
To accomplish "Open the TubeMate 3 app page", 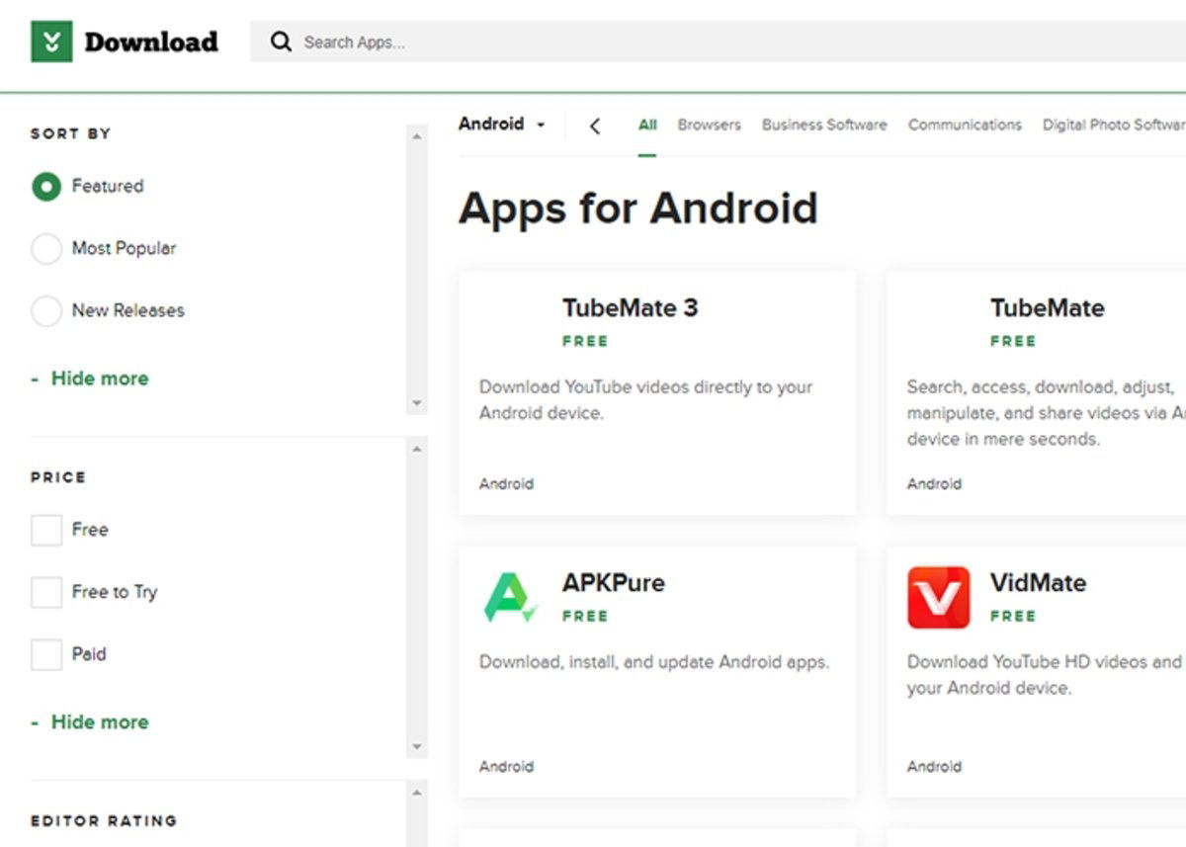I will coord(630,307).
